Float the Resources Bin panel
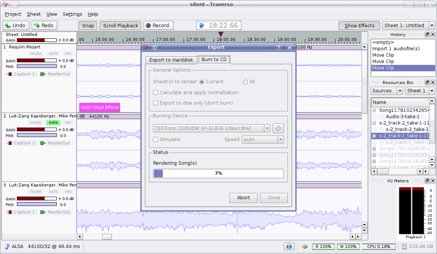The width and height of the screenshot is (437, 254). pos(427,82)
